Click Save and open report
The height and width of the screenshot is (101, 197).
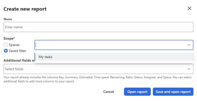(173, 92)
